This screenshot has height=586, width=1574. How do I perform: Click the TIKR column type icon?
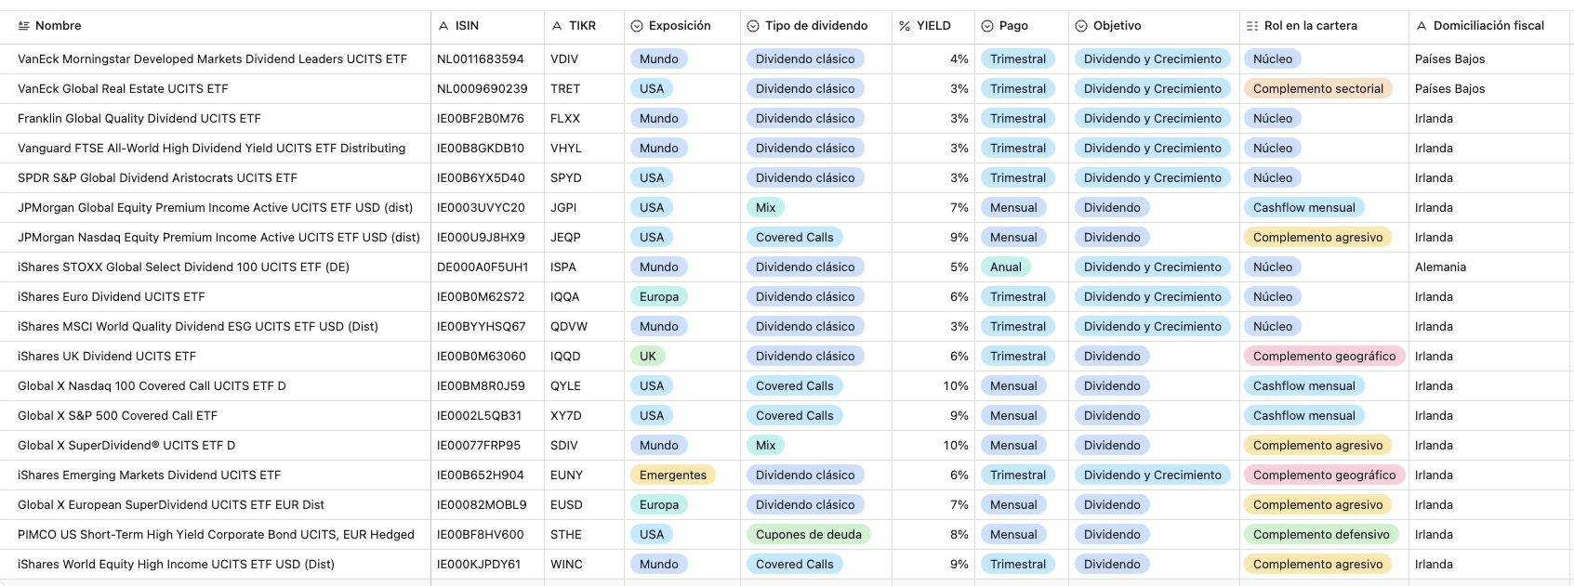[557, 26]
